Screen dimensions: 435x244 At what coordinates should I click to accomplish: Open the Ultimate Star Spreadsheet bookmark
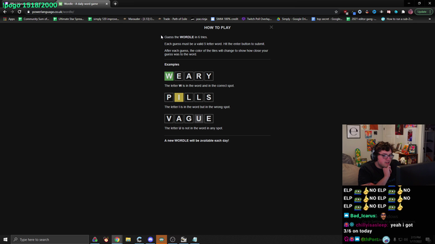point(69,19)
